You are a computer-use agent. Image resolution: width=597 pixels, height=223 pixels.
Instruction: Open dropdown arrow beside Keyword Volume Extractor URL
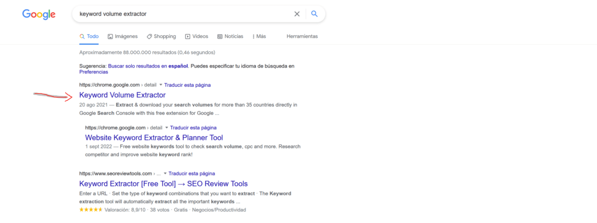coord(161,85)
